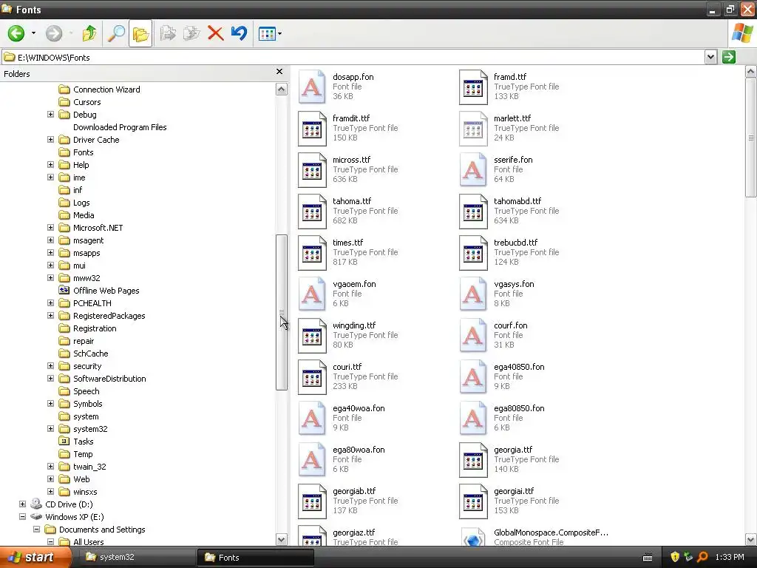Select the Tasks folder in tree
Screen dimensions: 757x568
click(76, 442)
